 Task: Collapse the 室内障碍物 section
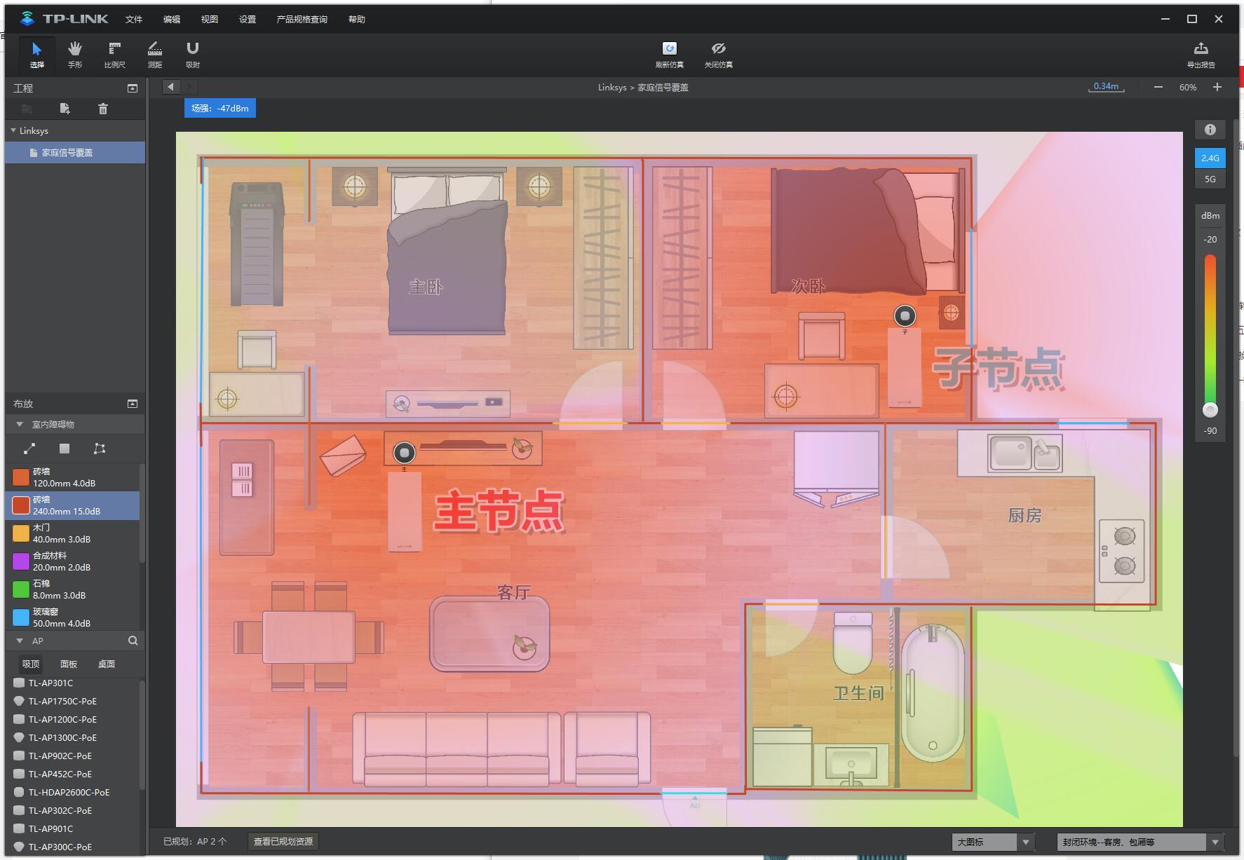click(20, 424)
